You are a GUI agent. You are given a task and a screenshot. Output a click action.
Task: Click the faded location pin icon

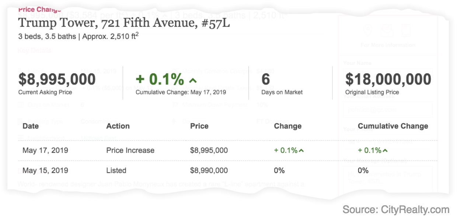pos(367,31)
